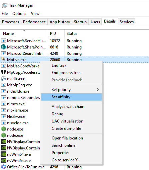
Task: Select the OfficeClickToRun.exe icon
Action: pos(4,167)
